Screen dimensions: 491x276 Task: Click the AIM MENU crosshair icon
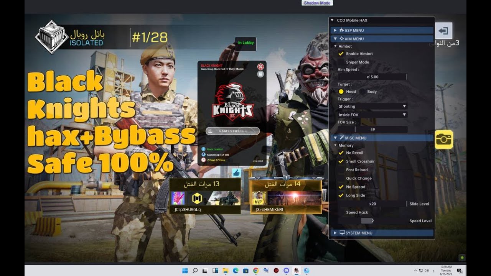click(x=342, y=38)
